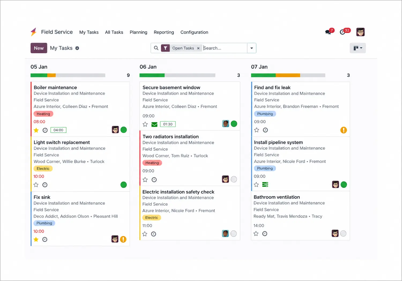402x281 pixels.
Task: Open the messages chat icon with badge 7
Action: pos(328,32)
